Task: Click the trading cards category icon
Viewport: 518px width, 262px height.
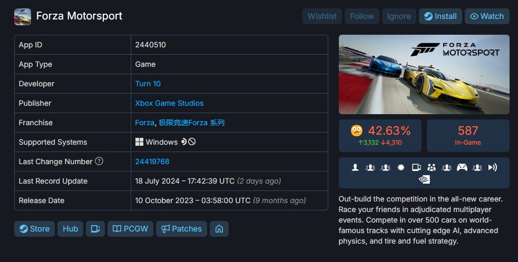Action: (x=416, y=168)
